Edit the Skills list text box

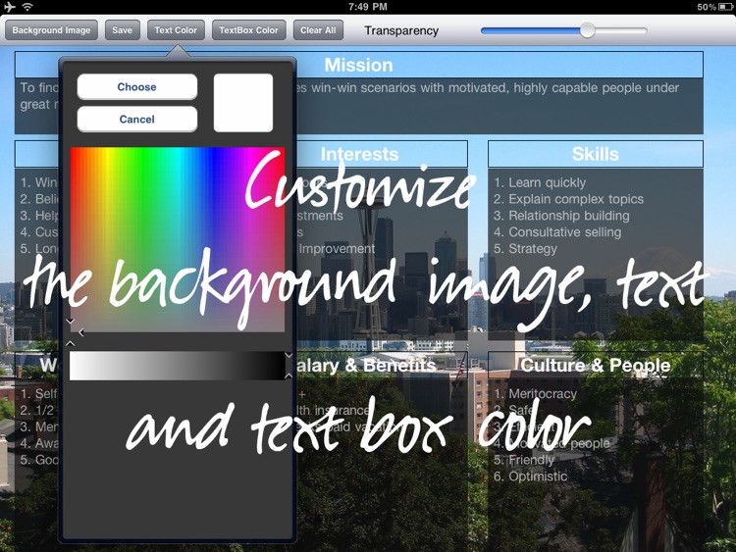[x=596, y=253]
